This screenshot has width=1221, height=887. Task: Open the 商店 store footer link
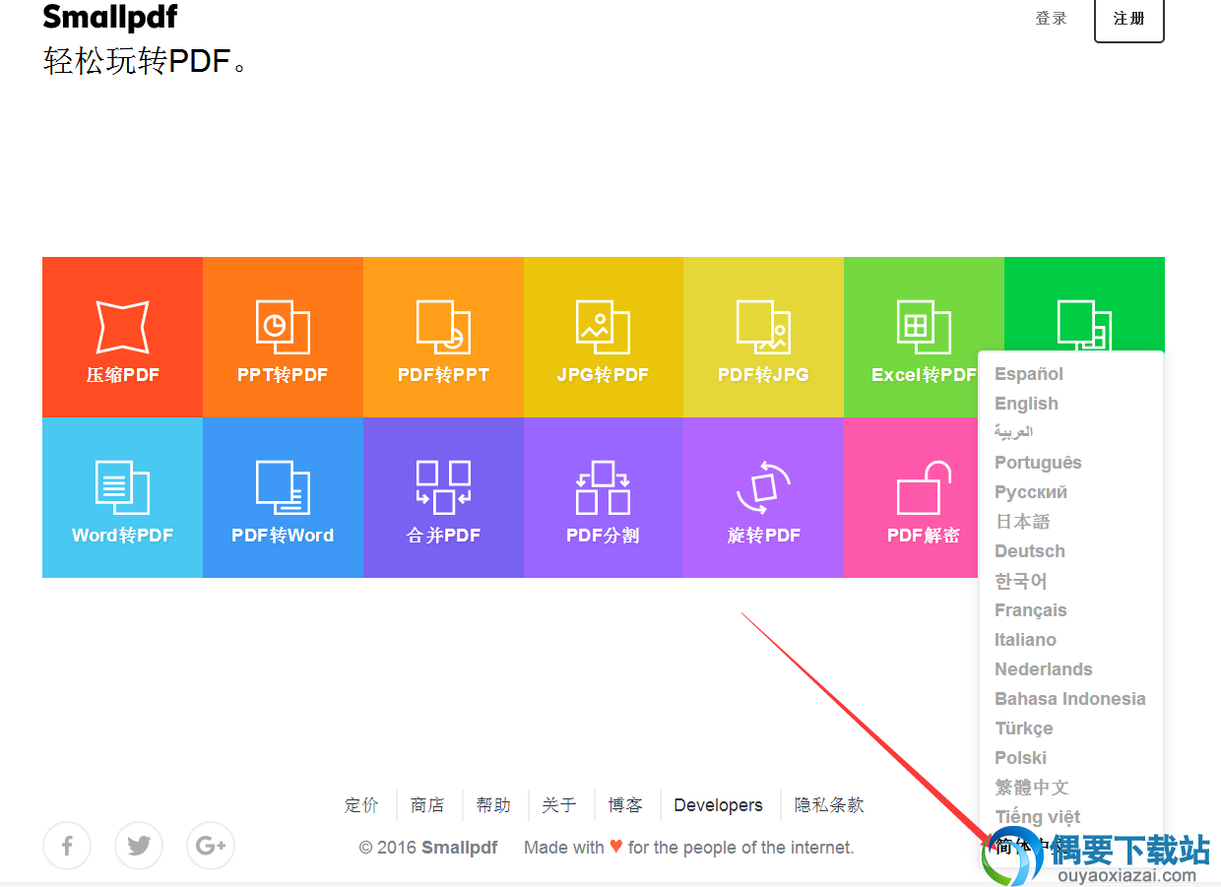click(427, 805)
